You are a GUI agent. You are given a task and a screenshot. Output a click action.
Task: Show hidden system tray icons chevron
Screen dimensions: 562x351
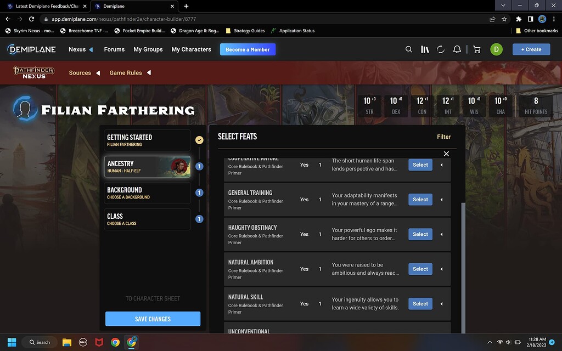tap(490, 342)
